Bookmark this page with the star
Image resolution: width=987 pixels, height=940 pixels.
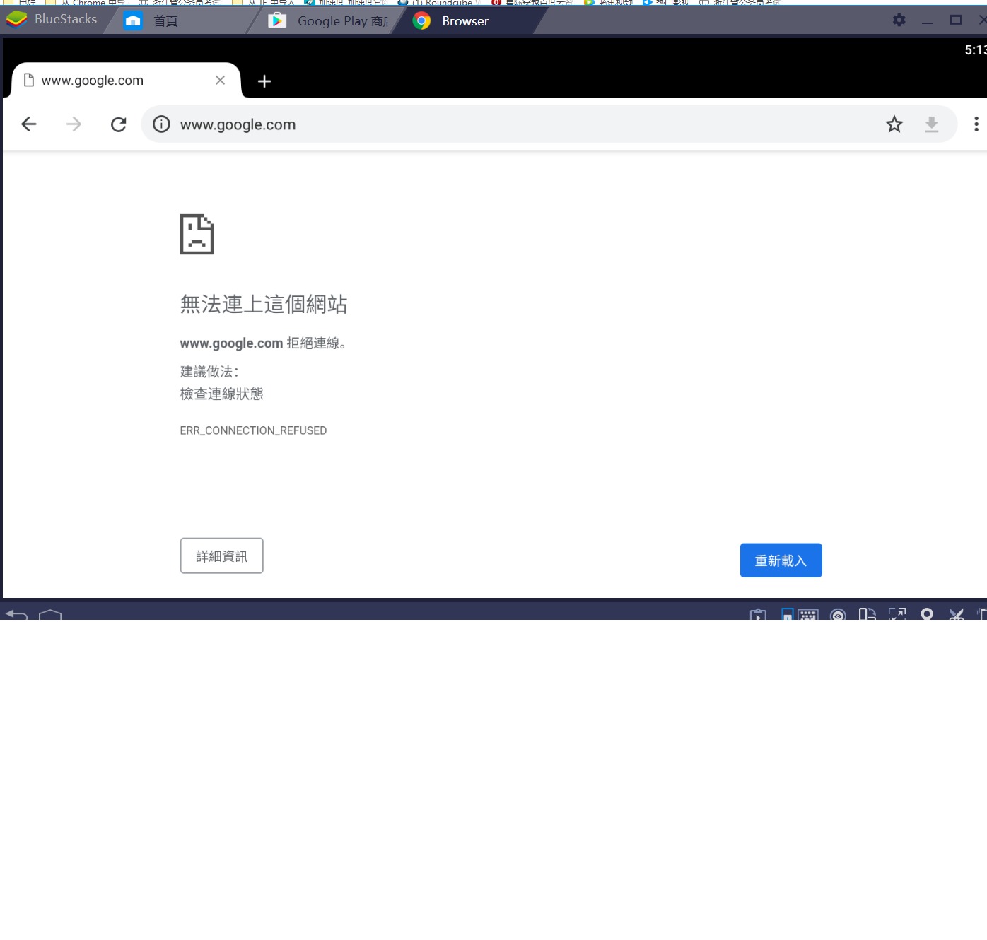[894, 124]
